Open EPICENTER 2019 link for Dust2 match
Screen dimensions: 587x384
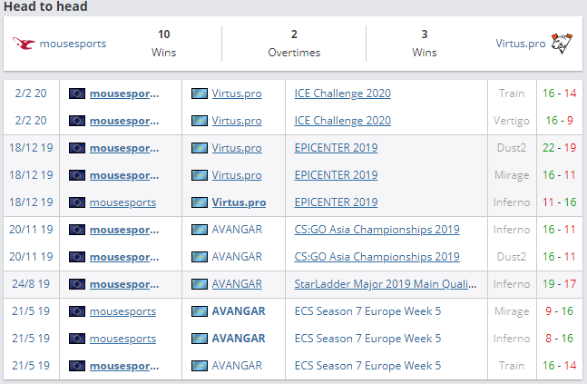point(336,148)
